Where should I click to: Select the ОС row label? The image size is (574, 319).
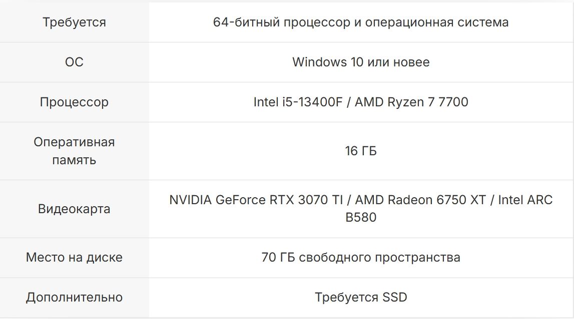coord(74,62)
